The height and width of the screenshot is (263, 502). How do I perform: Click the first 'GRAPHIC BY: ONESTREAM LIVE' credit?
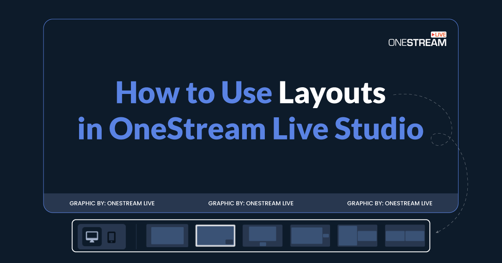(112, 203)
